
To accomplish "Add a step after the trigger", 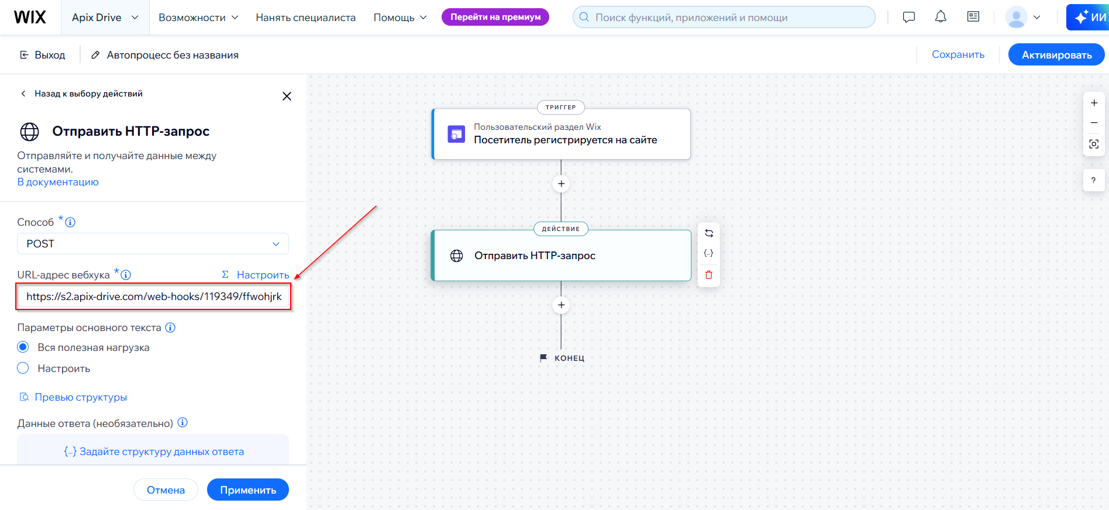I will 561,184.
